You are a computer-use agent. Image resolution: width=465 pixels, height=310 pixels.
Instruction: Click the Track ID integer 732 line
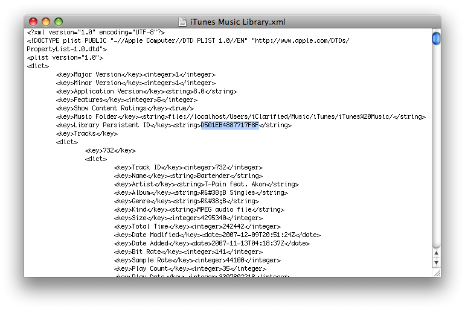coord(188,167)
